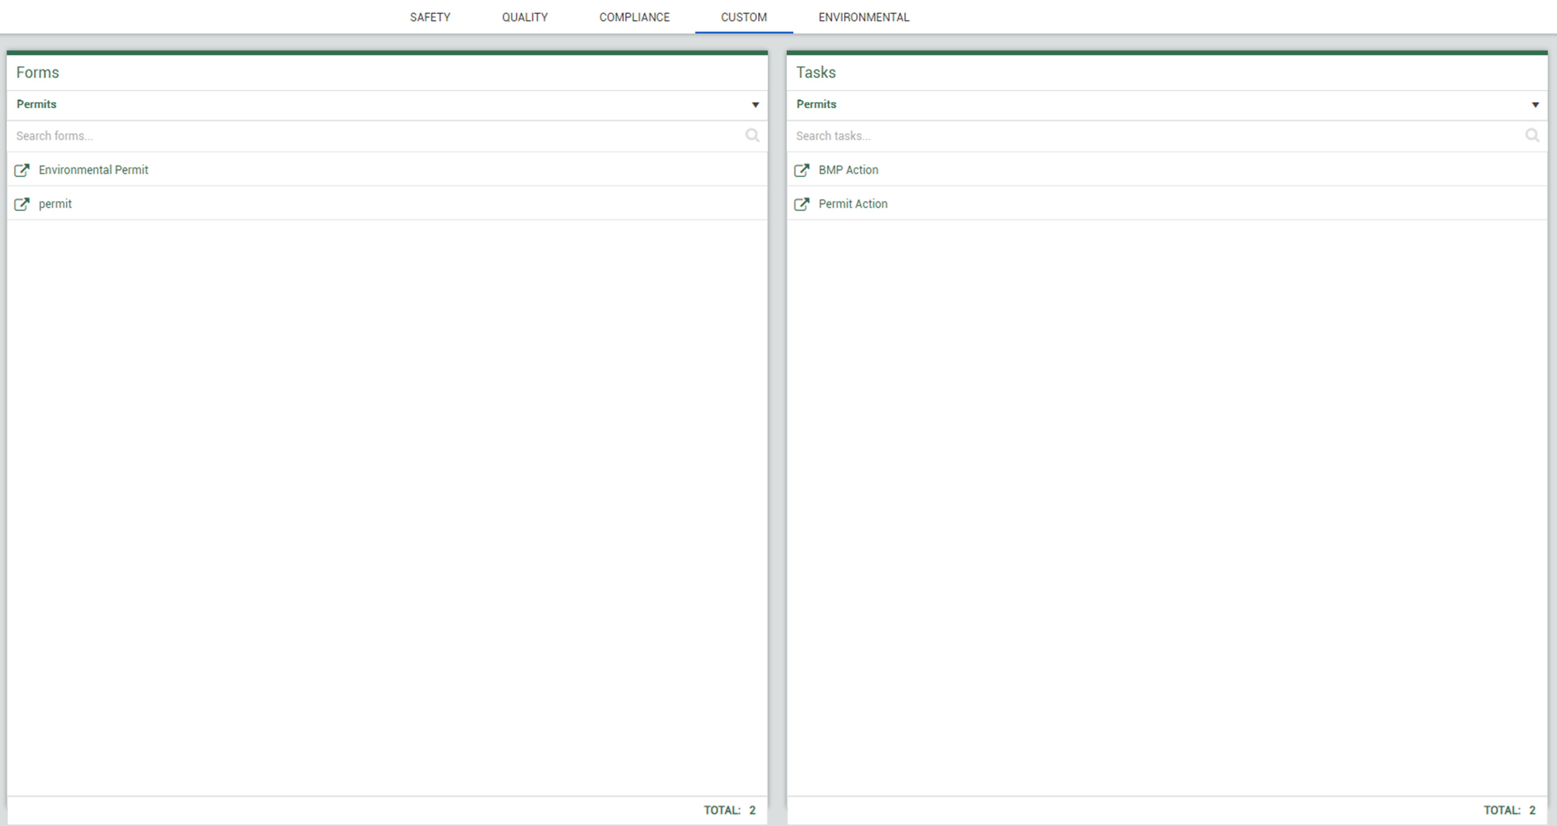Focus the Search forms input field

[x=363, y=136]
